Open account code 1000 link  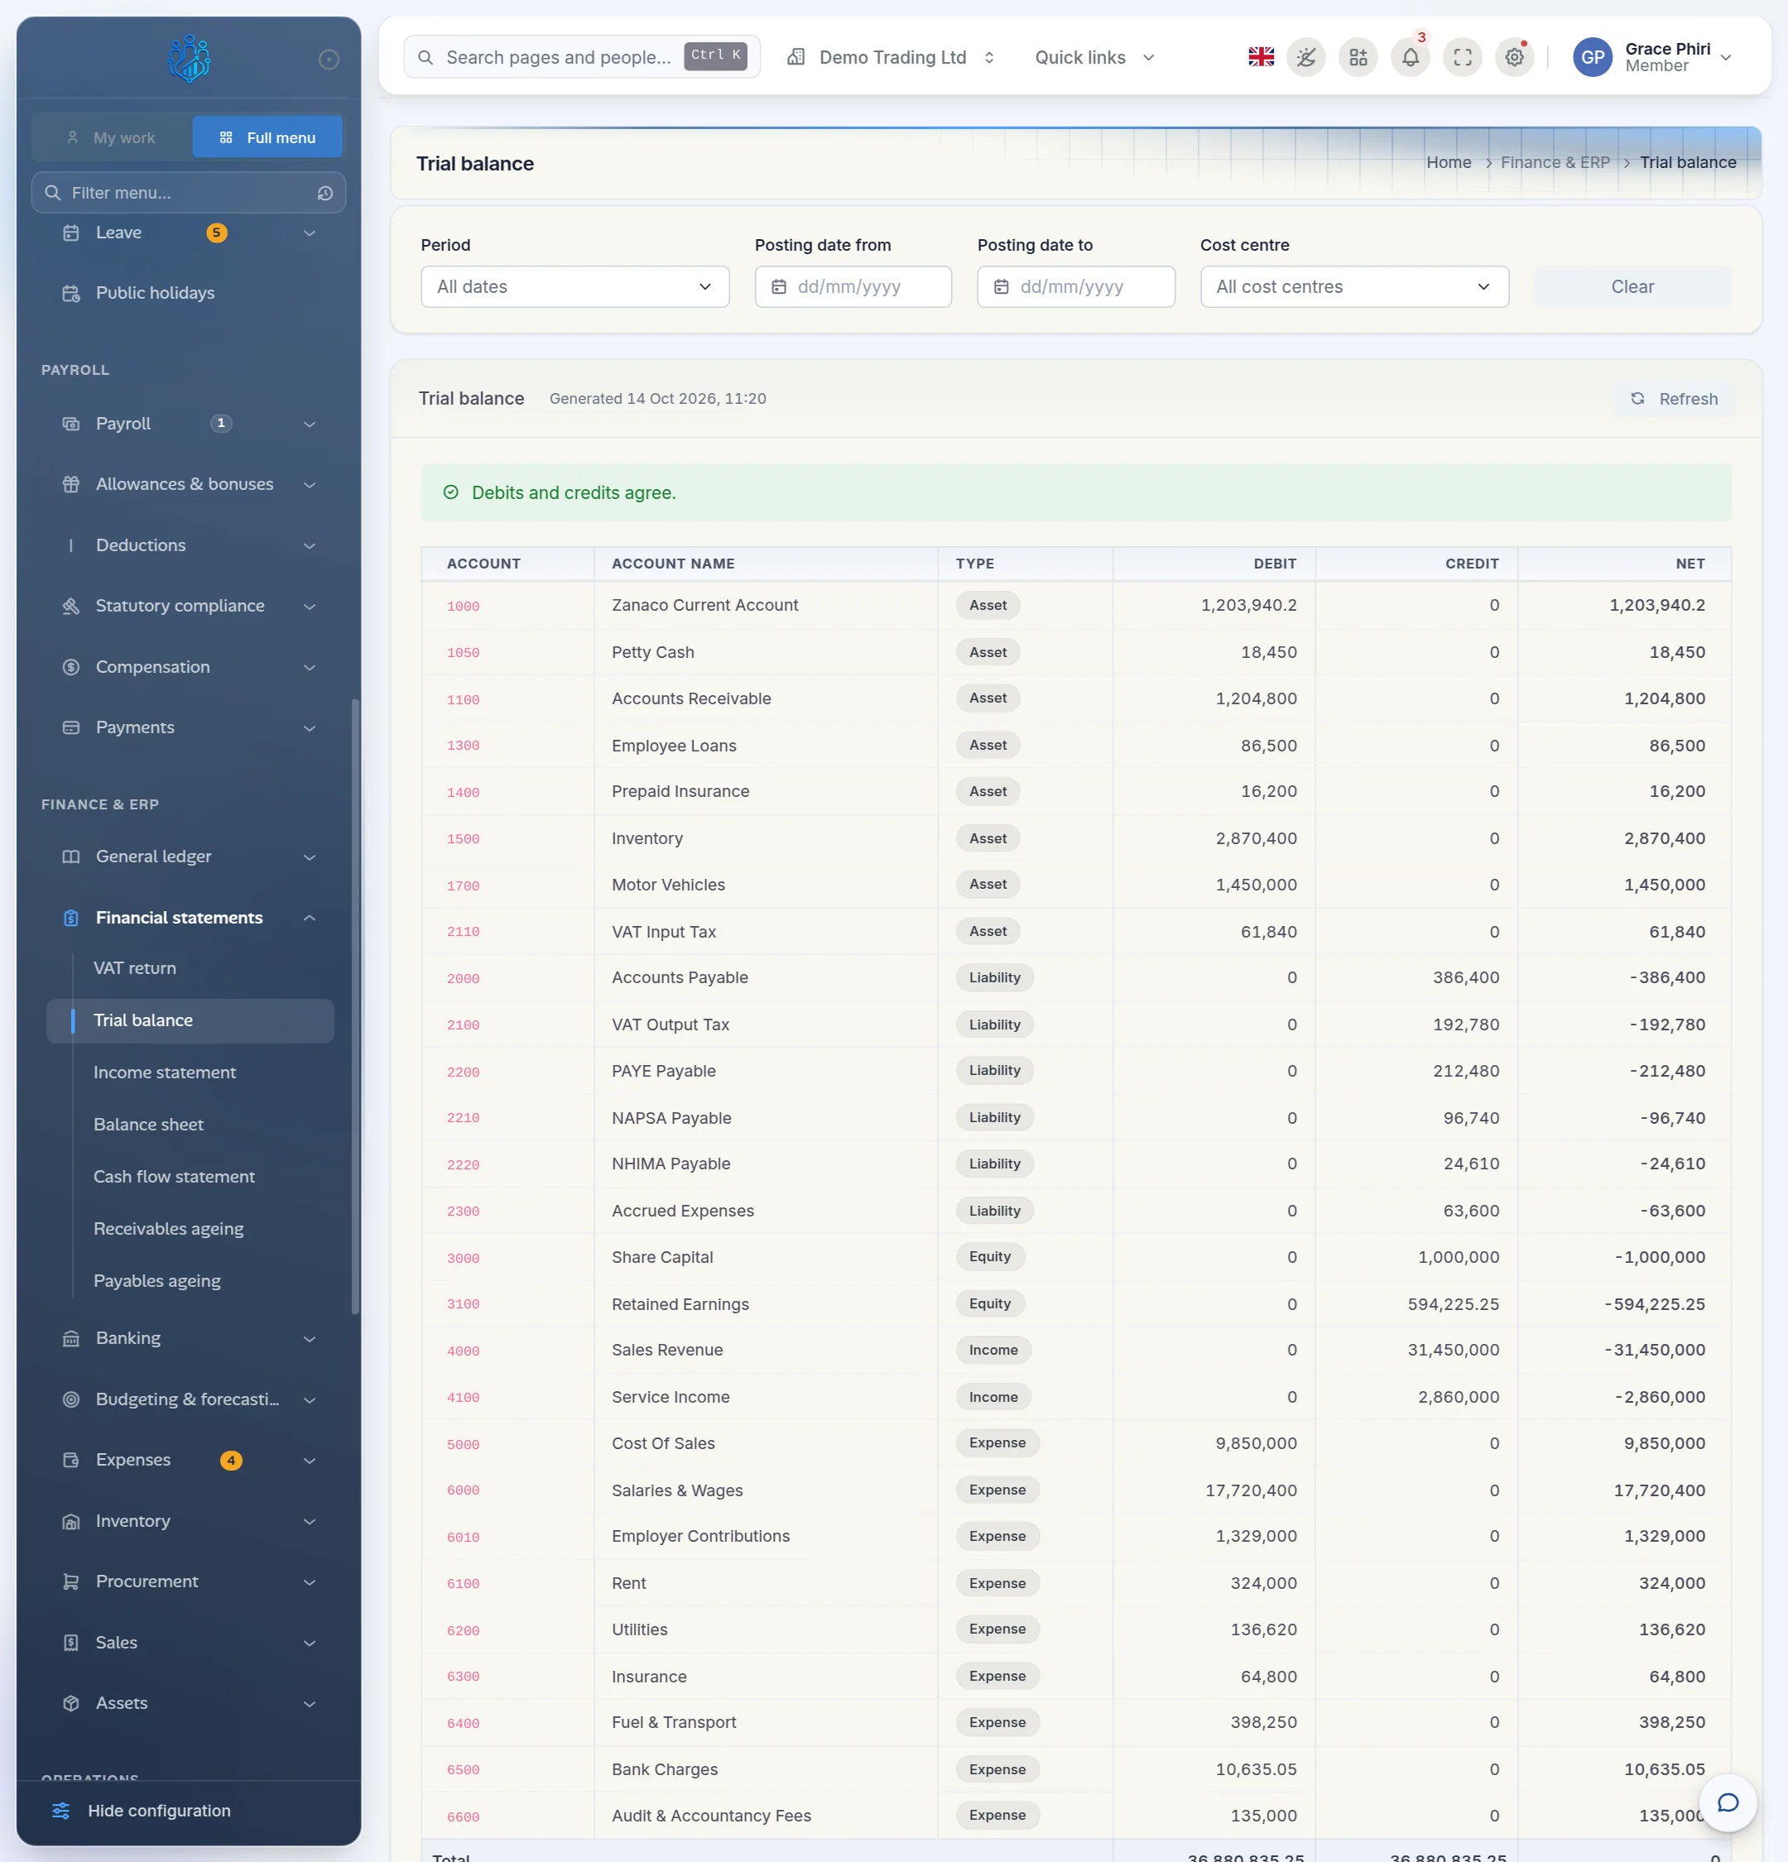463,606
